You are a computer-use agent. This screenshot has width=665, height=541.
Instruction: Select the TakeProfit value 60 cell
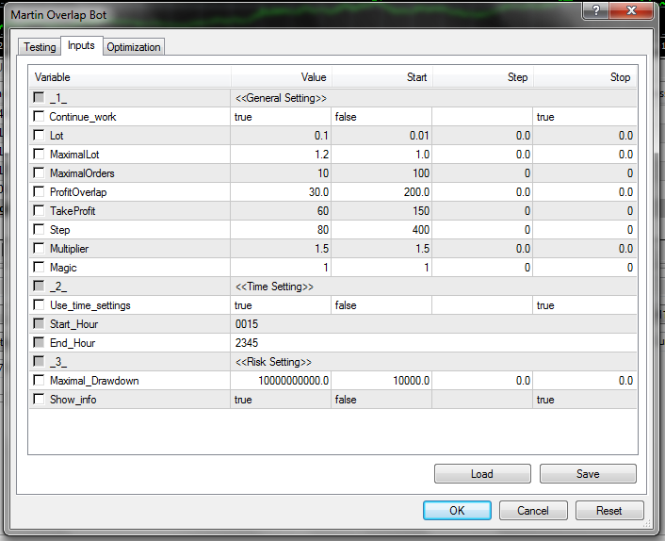point(281,211)
